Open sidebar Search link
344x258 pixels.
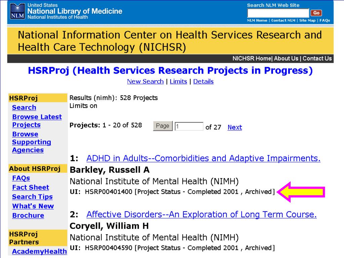tap(24, 107)
